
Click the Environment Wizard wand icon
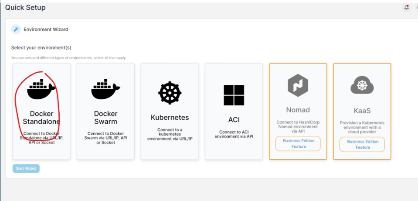[16, 29]
